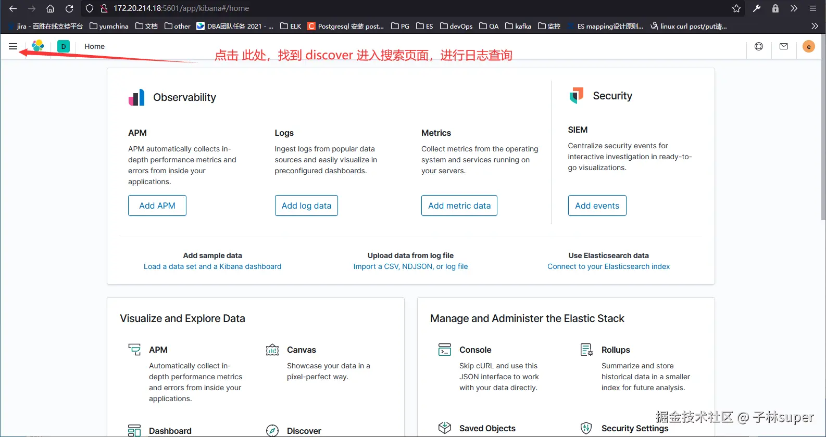The image size is (826, 437).
Task: Open the Postgresql install bookmark
Action: [346, 26]
